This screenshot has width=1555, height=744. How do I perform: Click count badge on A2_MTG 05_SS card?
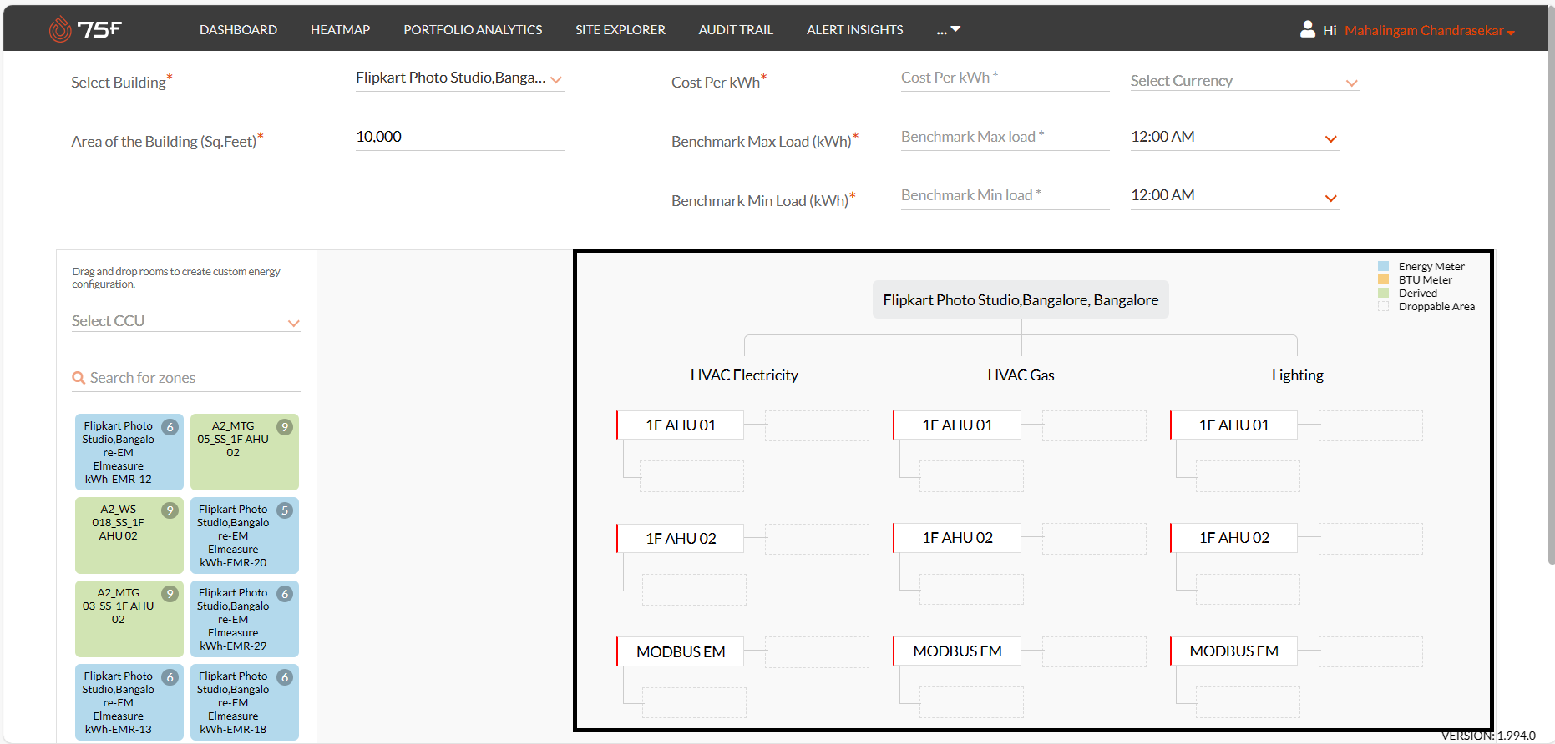click(285, 427)
